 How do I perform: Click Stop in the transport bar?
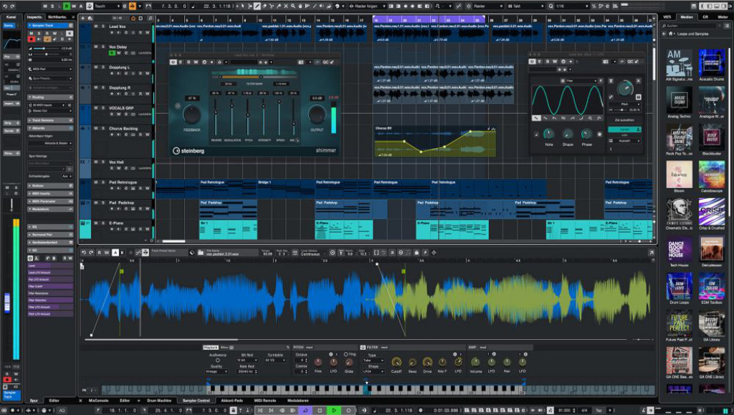coord(320,410)
